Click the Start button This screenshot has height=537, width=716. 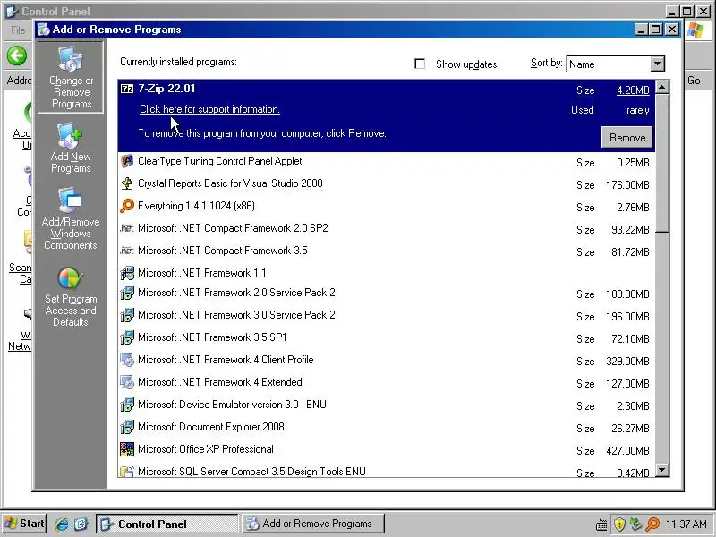(24, 524)
